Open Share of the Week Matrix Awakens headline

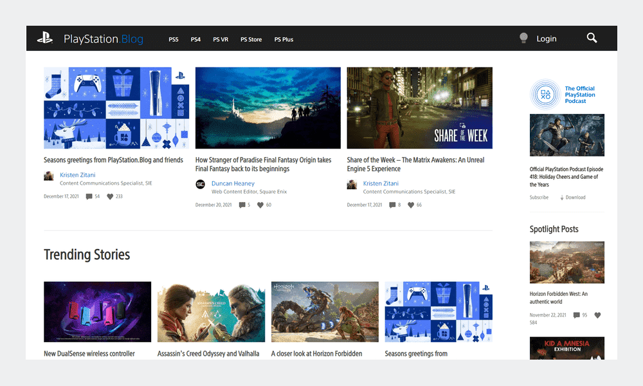pyautogui.click(x=415, y=165)
